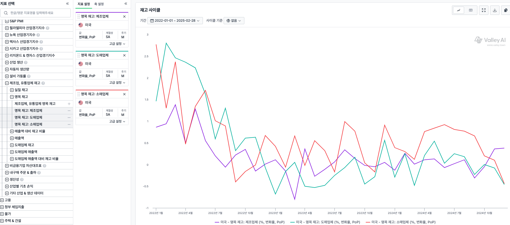This screenshot has height=225, width=510.
Task: Expand the 실질 재고 tree node
Action: [12, 90]
